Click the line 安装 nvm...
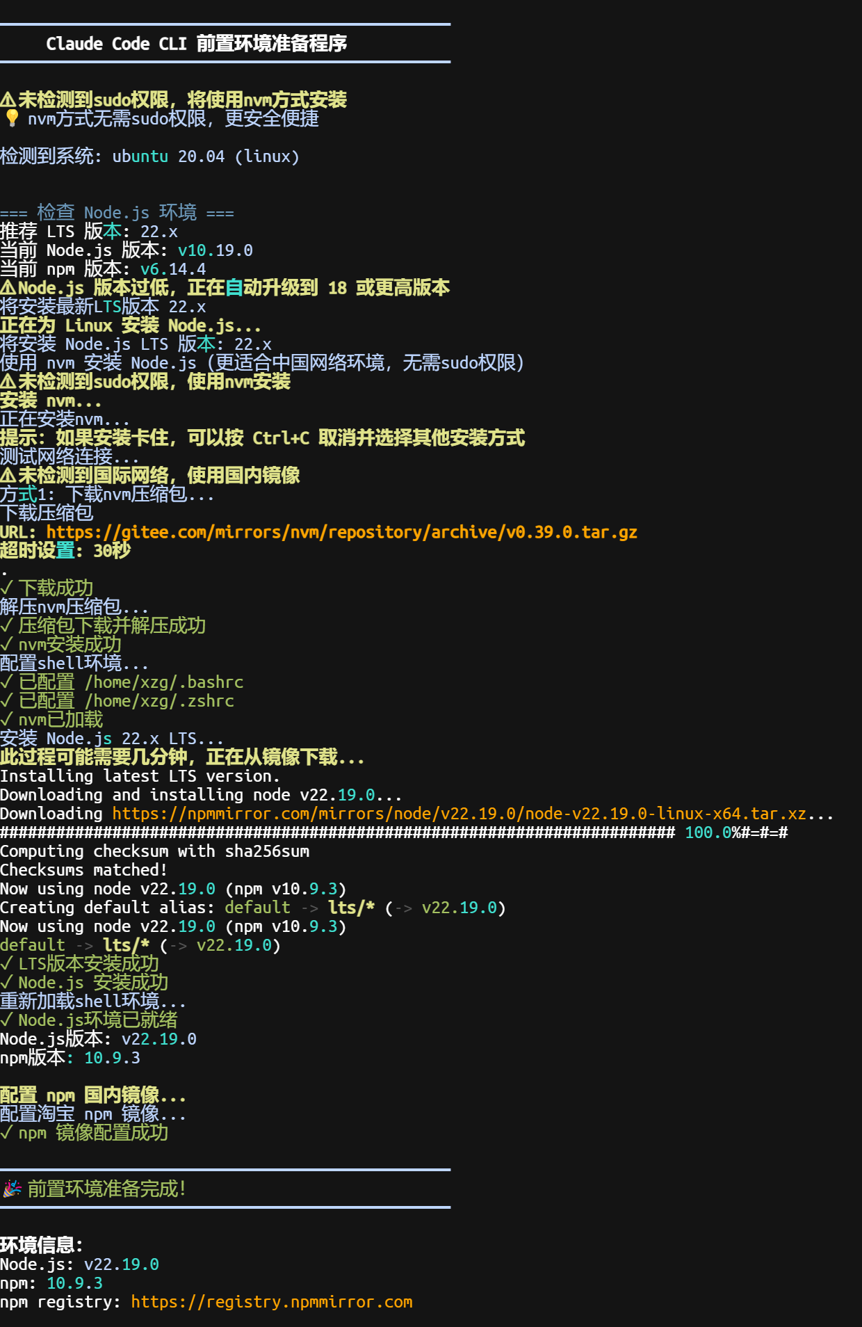Viewport: 862px width, 1327px height. [51, 401]
